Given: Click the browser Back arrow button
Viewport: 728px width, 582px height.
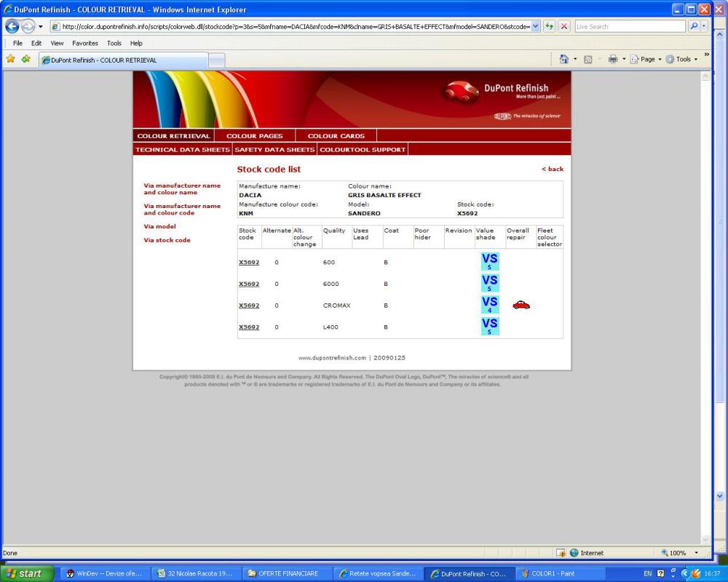Looking at the screenshot, I should 12,27.
